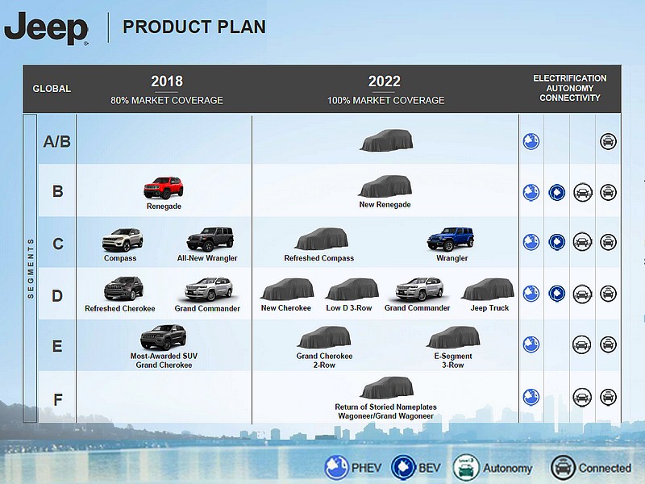Select the All-New Wrangler image
This screenshot has height=484, width=645.
point(210,239)
